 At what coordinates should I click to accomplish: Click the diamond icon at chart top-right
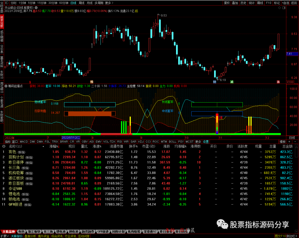pos(279,8)
